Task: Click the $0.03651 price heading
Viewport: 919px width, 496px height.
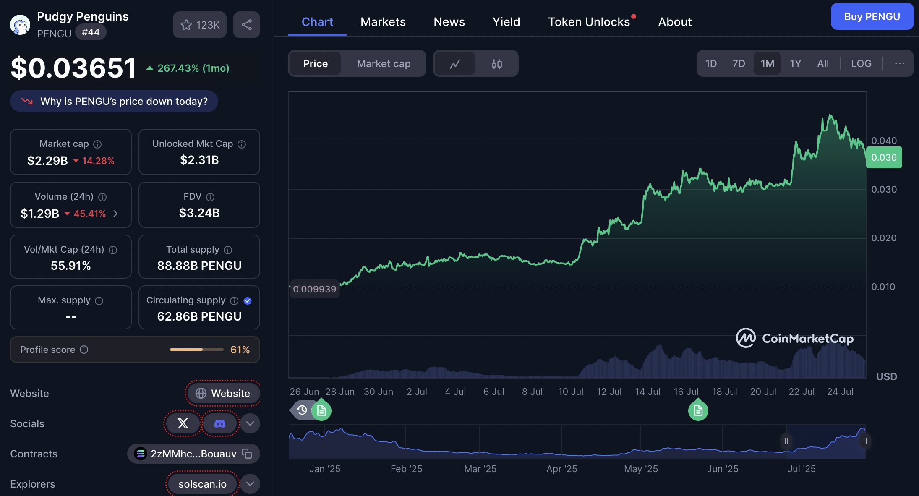Action: [x=73, y=68]
